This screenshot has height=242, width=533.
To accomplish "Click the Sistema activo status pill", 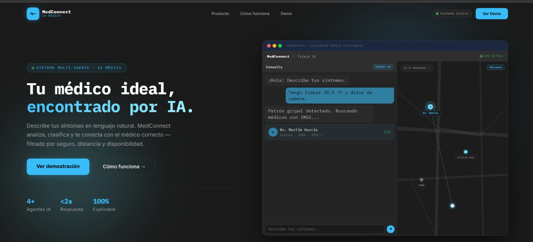I will pos(452,14).
